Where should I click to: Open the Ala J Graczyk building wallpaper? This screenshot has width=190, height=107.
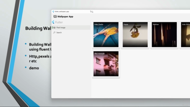coord(106,64)
